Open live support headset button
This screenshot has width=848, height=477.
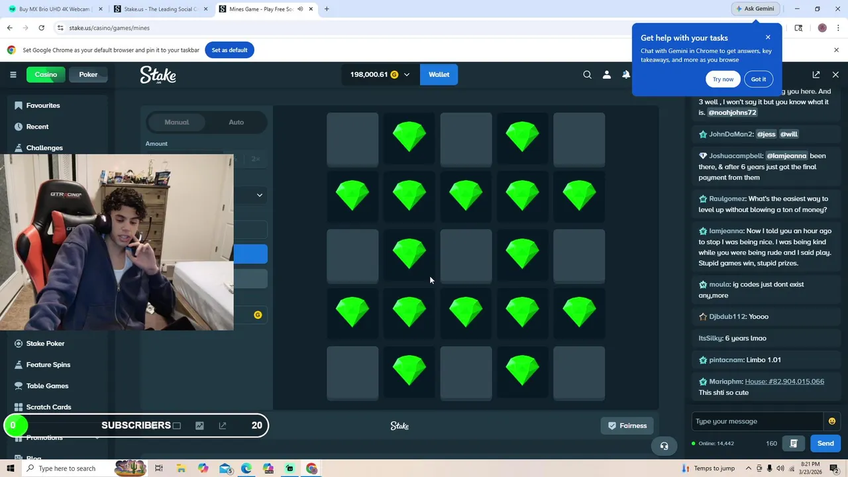[x=664, y=446]
